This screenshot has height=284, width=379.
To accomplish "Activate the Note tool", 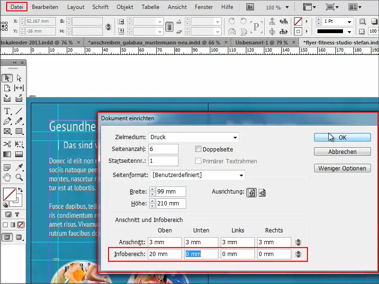I will click(7, 167).
